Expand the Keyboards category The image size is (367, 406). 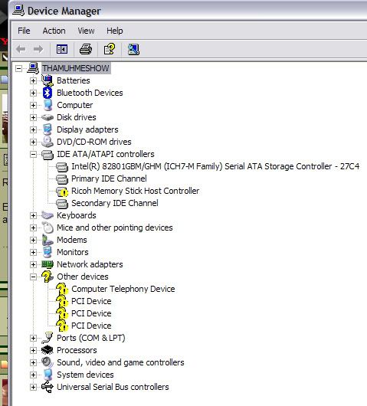tap(33, 216)
